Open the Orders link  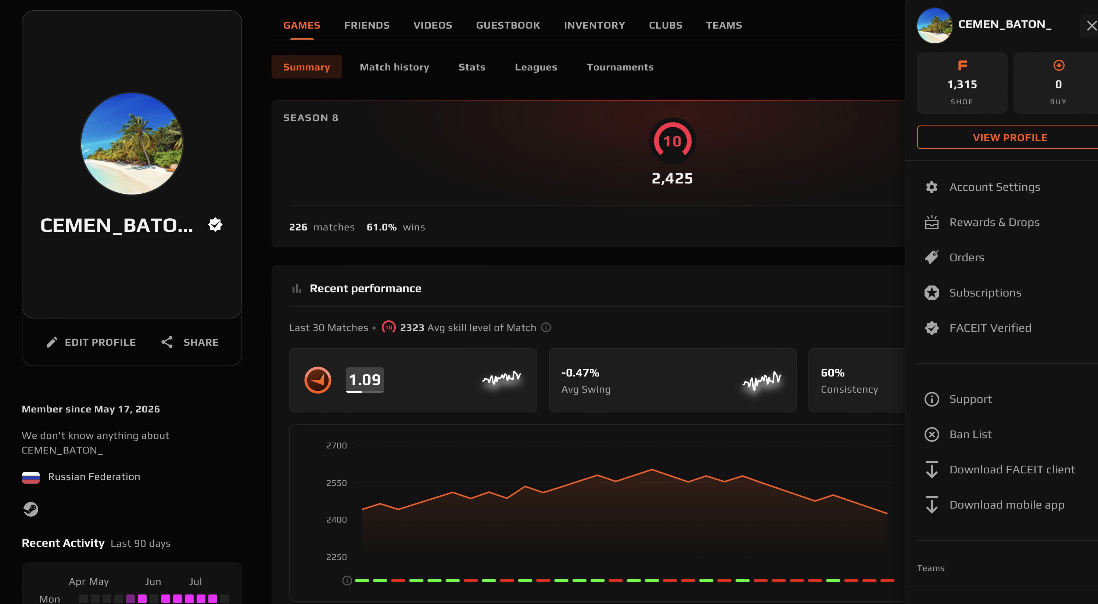point(966,257)
